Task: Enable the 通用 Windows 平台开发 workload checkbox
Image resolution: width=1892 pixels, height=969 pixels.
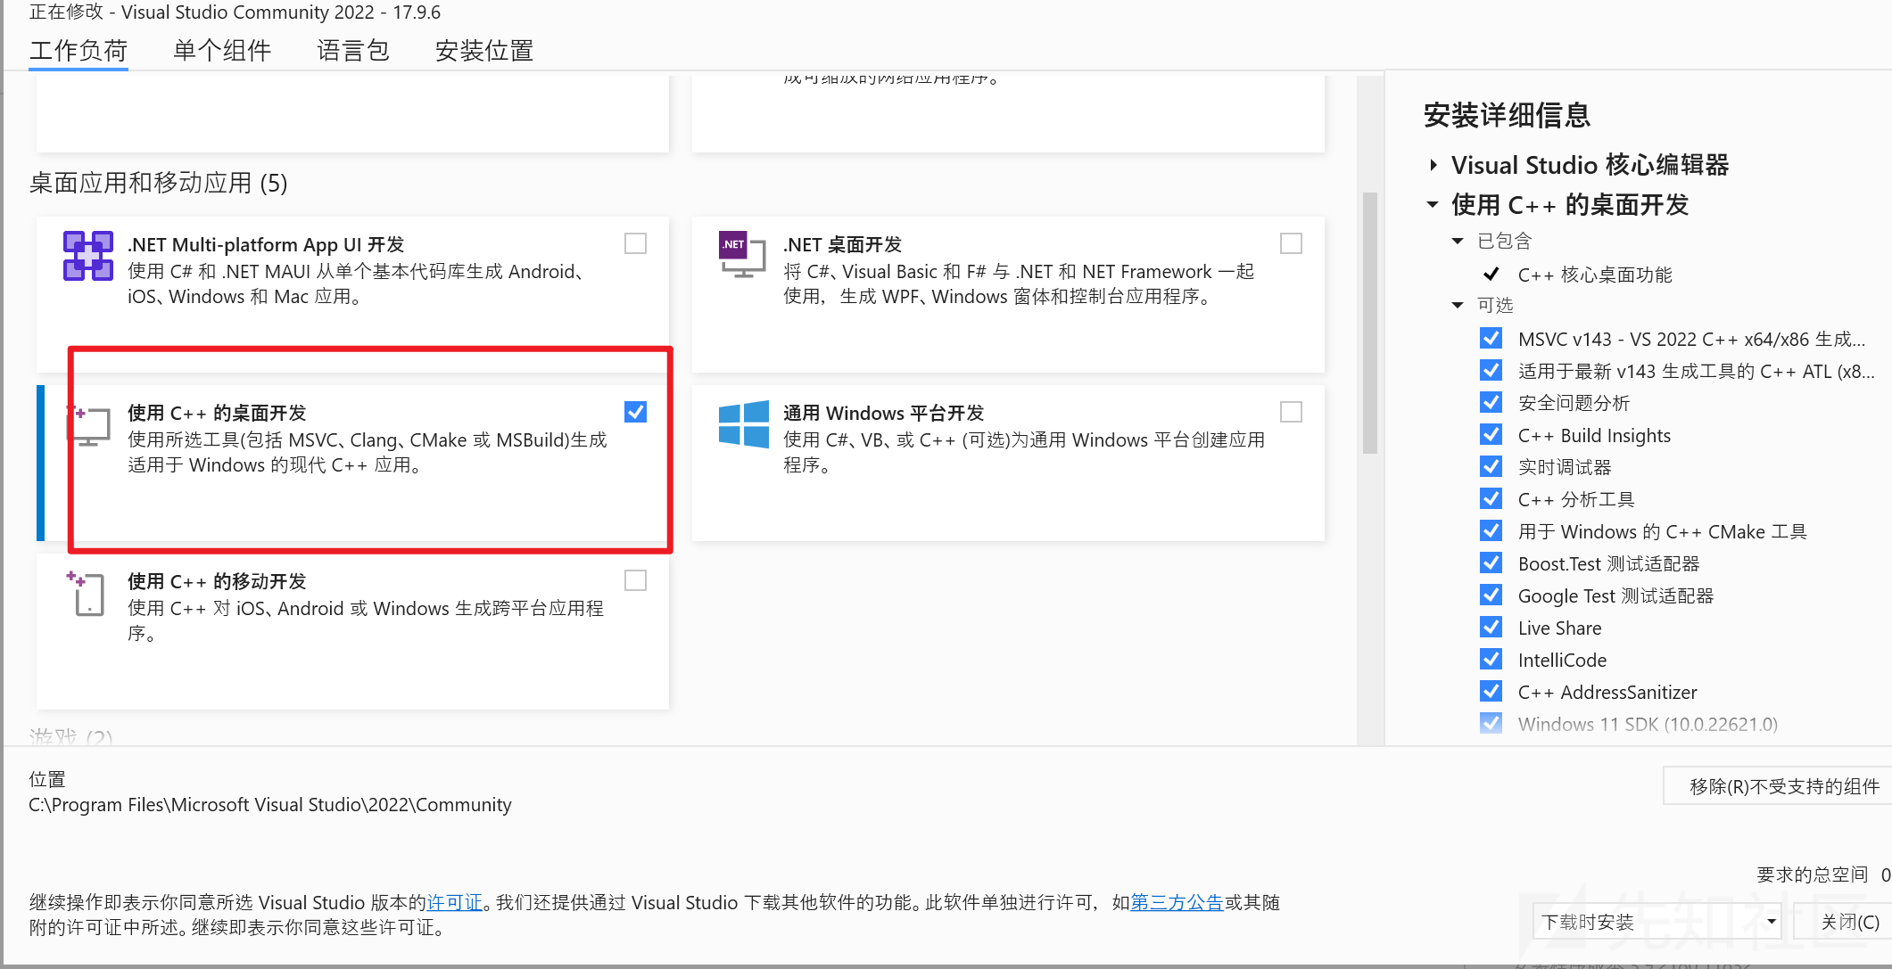Action: [x=1291, y=412]
